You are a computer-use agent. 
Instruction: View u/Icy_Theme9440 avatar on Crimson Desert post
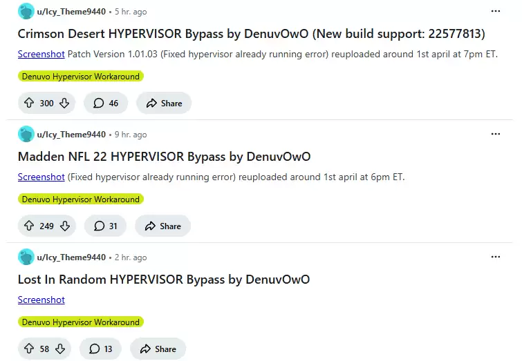26,12
